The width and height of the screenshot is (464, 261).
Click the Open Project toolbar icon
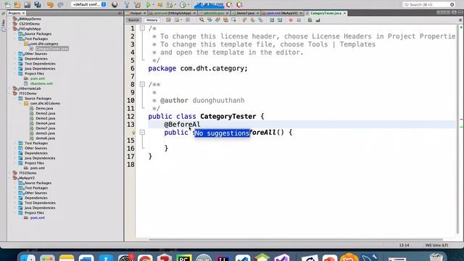28,4
